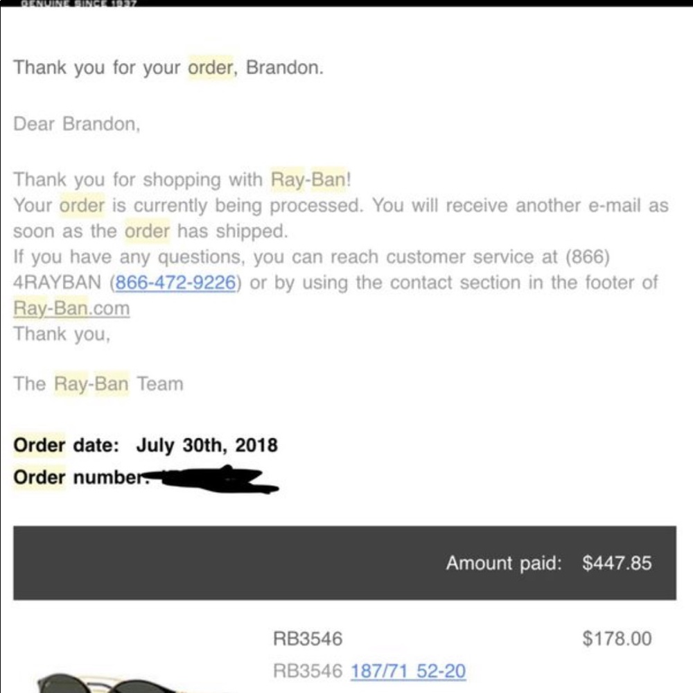693x693 pixels.
Task: Click the bold RB3546 product title
Action: tap(308, 639)
